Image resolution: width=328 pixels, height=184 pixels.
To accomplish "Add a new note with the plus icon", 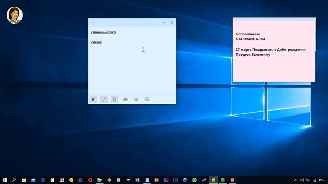I will [x=92, y=22].
